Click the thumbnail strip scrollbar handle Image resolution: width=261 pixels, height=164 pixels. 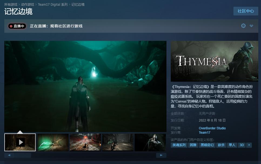point(23,155)
